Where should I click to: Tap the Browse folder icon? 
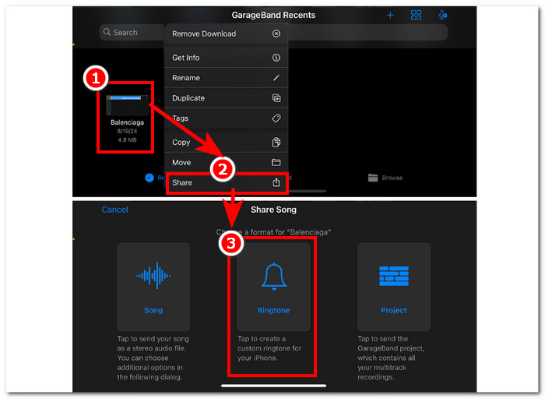coord(373,178)
